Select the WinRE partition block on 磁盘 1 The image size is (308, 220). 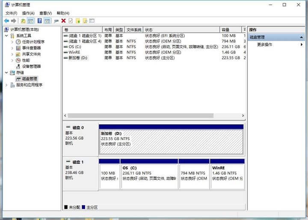click(x=227, y=176)
